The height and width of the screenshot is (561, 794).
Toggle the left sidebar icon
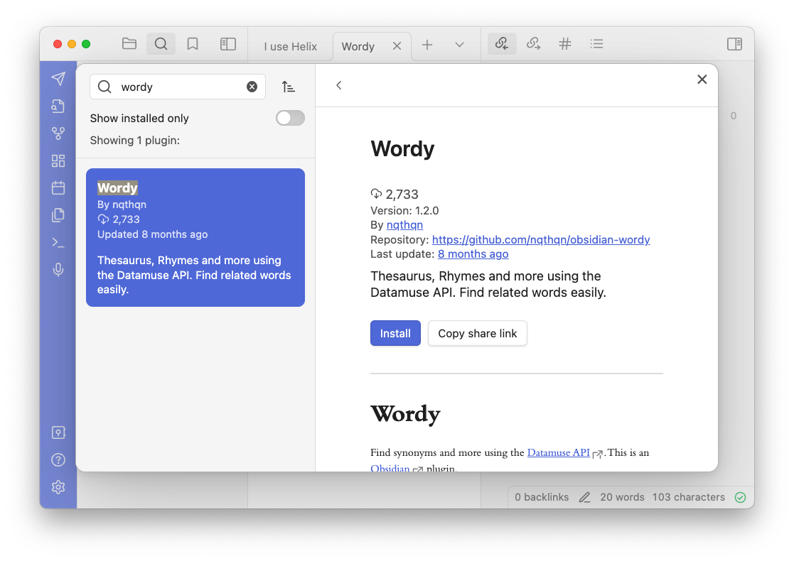(228, 44)
